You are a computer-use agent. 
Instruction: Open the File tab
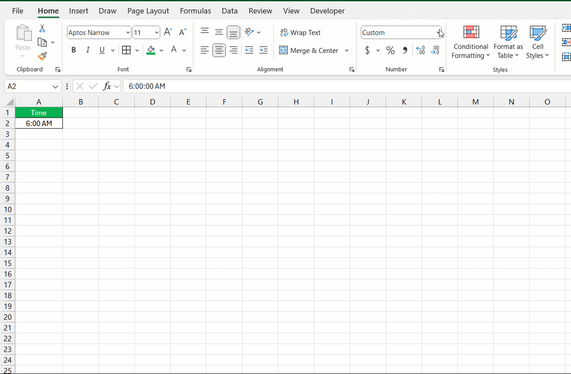pyautogui.click(x=18, y=11)
